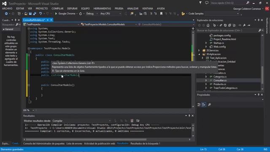The image size is (270, 152).
Task: Click the Collapse All icon in Solution Explorer
Action: 229,25
